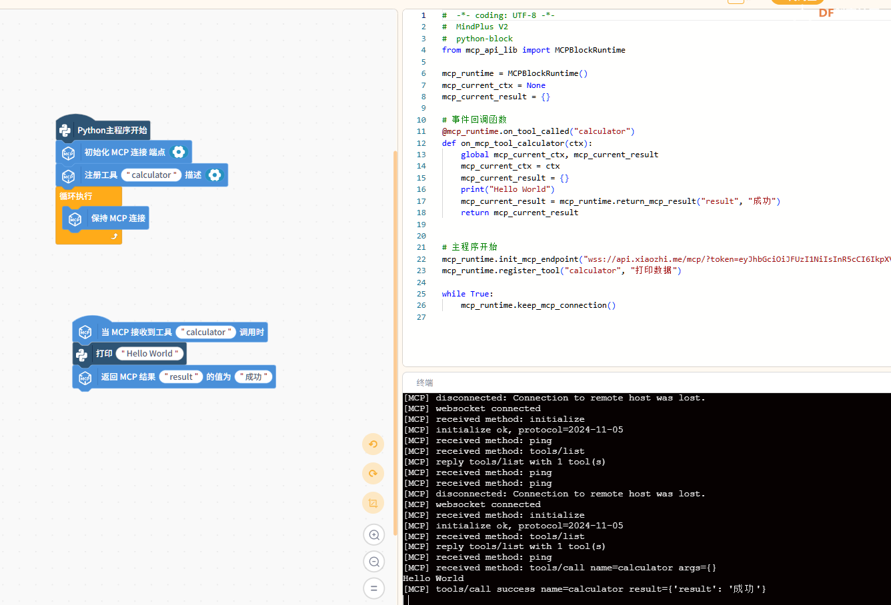The width and height of the screenshot is (891, 605).
Task: Click the redo button on the canvas
Action: (x=373, y=474)
